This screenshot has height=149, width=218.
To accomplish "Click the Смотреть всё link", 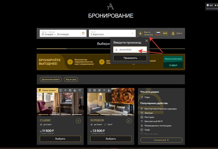I will coord(161,140).
